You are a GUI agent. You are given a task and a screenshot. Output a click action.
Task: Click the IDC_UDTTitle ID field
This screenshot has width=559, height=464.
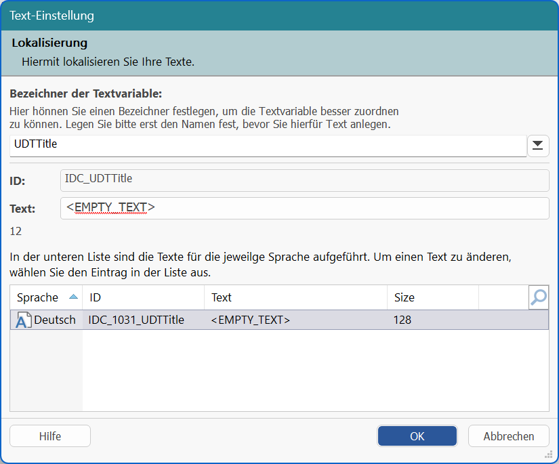pos(305,180)
